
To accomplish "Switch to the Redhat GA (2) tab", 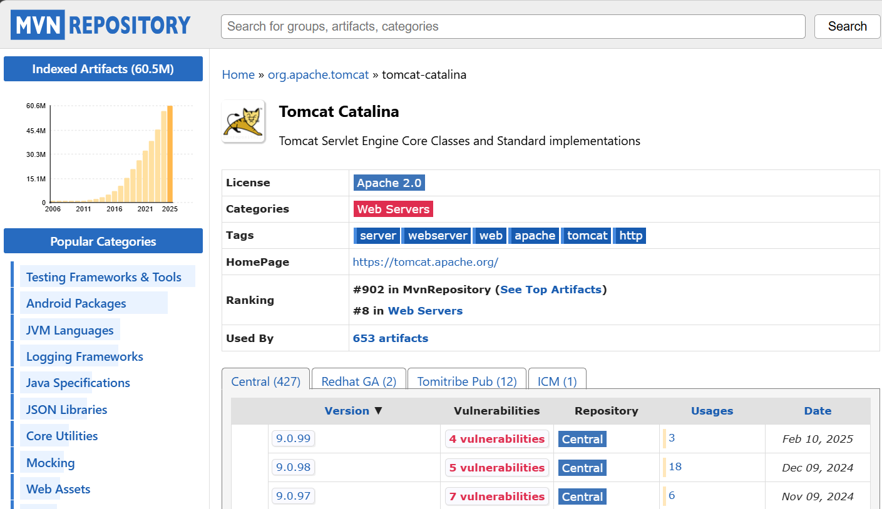I will click(x=359, y=381).
